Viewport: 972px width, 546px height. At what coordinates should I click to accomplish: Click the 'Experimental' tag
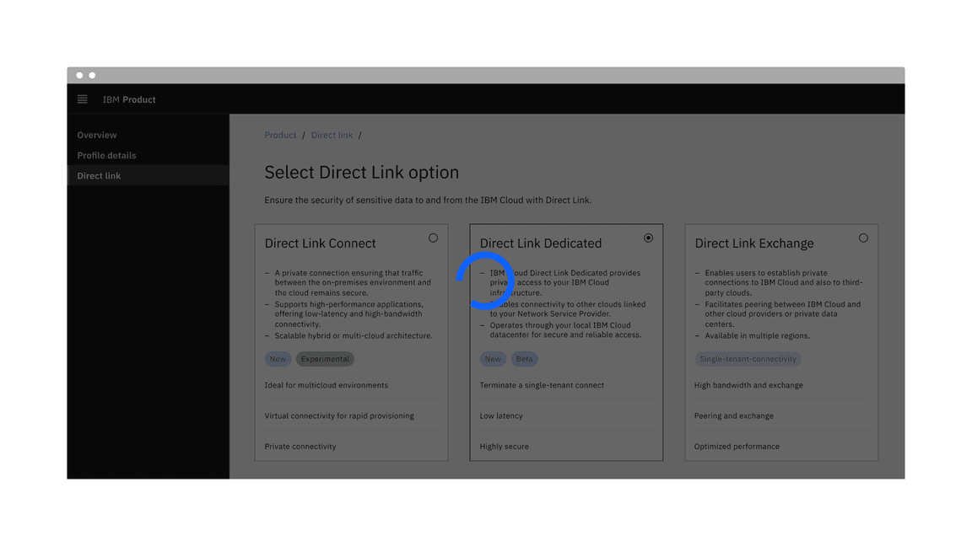pyautogui.click(x=325, y=359)
